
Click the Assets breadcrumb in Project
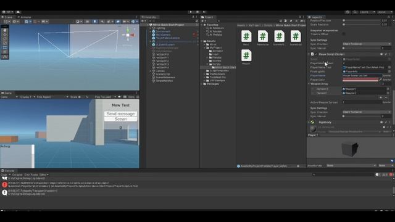pyautogui.click(x=241, y=25)
